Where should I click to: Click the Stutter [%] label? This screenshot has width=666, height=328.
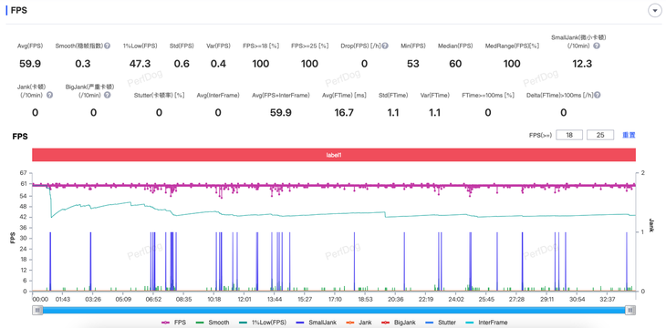(x=159, y=96)
